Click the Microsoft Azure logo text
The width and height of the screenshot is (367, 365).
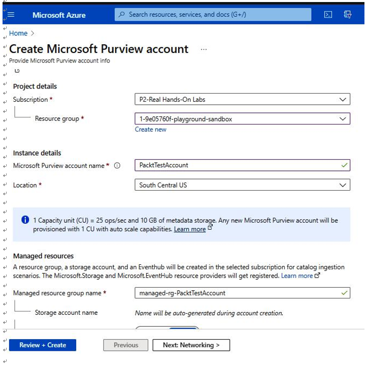[59, 15]
